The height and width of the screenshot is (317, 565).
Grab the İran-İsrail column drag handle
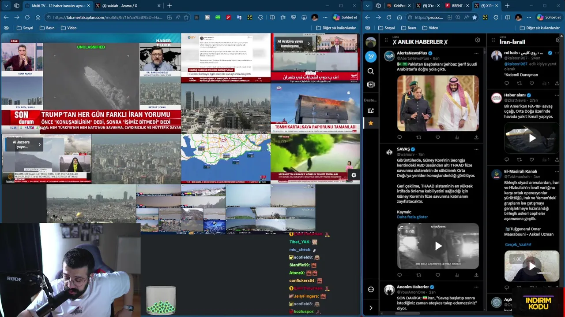click(493, 41)
